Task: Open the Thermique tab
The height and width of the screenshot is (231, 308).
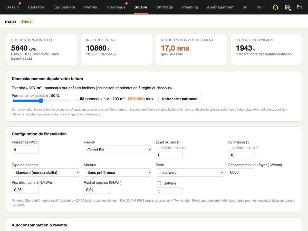Action: click(x=116, y=7)
